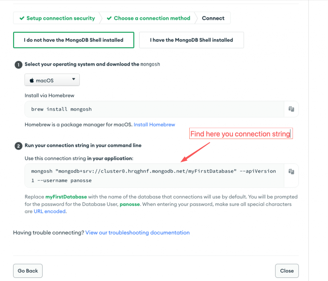Click the connection string code box

[154, 176]
